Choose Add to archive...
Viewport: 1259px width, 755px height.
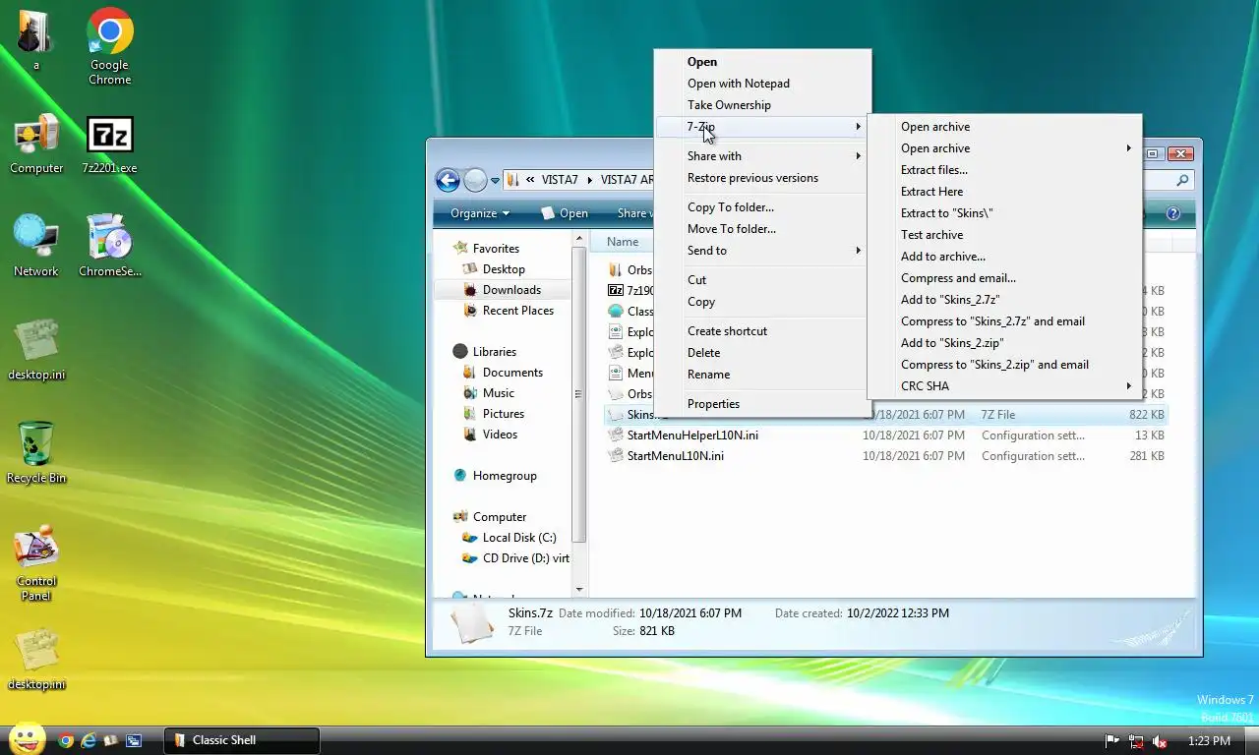(x=1003, y=257)
